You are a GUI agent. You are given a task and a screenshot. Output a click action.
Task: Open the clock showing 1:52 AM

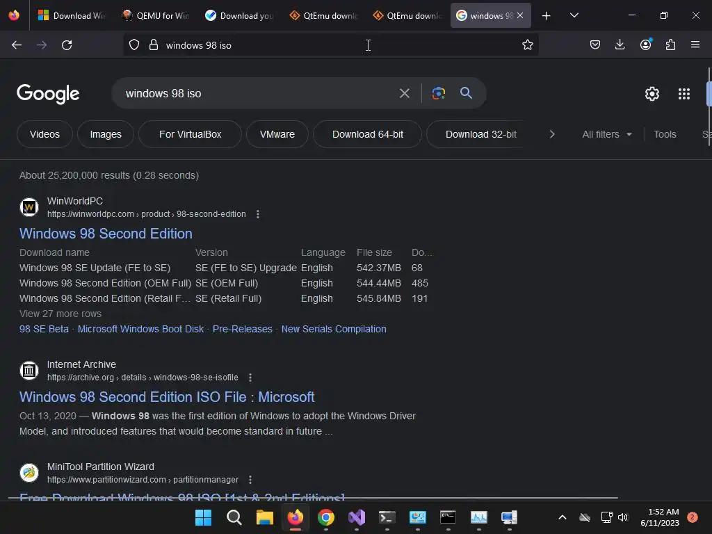(660, 517)
